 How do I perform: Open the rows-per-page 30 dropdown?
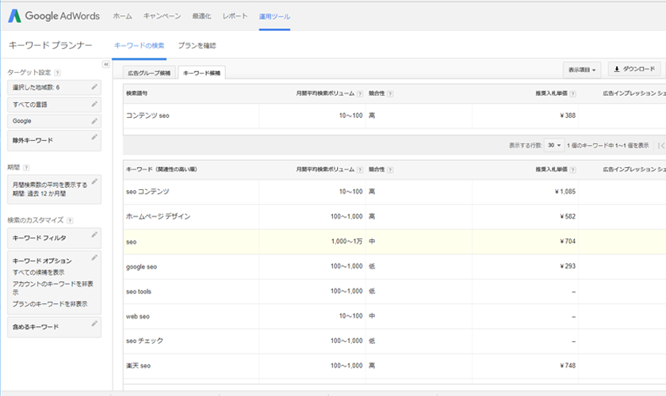pos(554,145)
